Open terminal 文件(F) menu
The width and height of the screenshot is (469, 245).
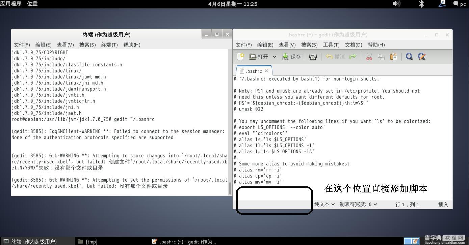click(22, 45)
